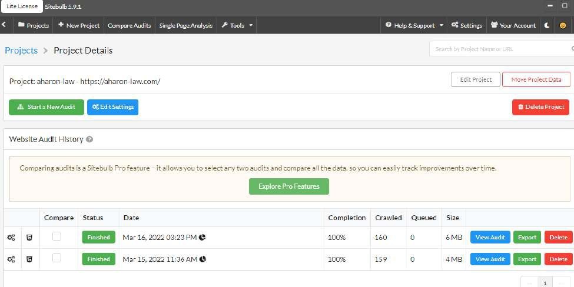
Task: Click the blue Edit Settings button
Action: (x=113, y=107)
